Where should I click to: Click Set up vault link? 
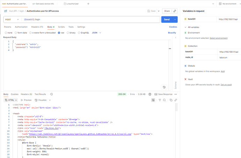click(x=226, y=85)
